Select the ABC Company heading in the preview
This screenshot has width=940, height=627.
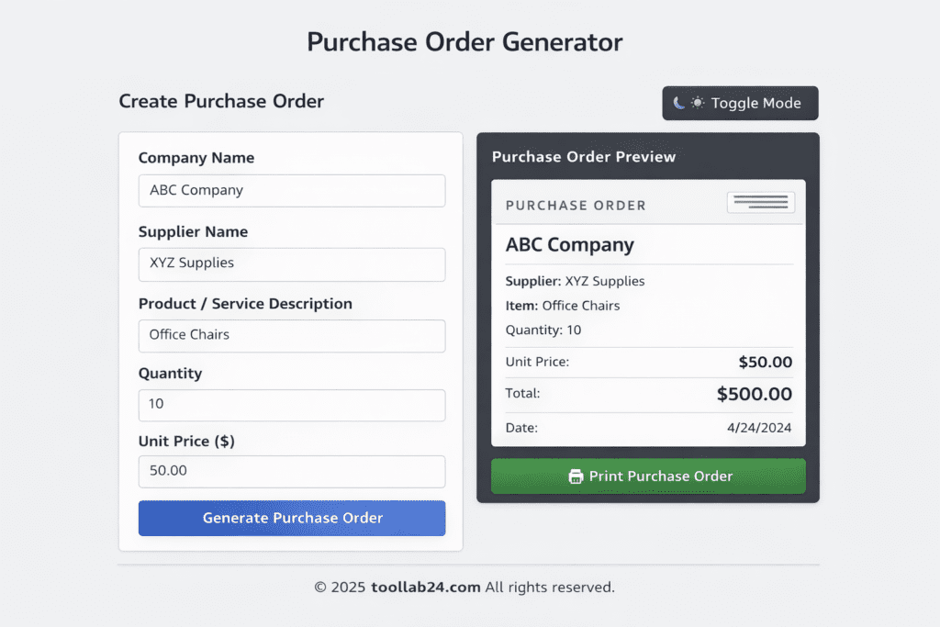click(x=569, y=245)
